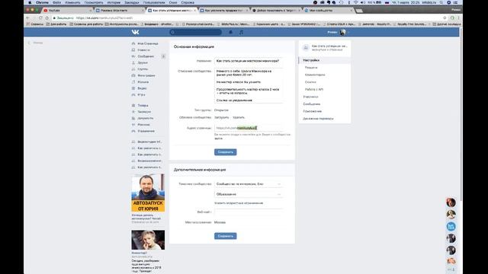
Task: Select Денежные переводы in right menu
Action: point(318,119)
